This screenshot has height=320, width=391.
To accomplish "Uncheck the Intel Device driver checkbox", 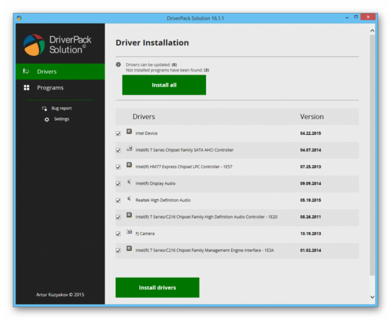I will [118, 134].
